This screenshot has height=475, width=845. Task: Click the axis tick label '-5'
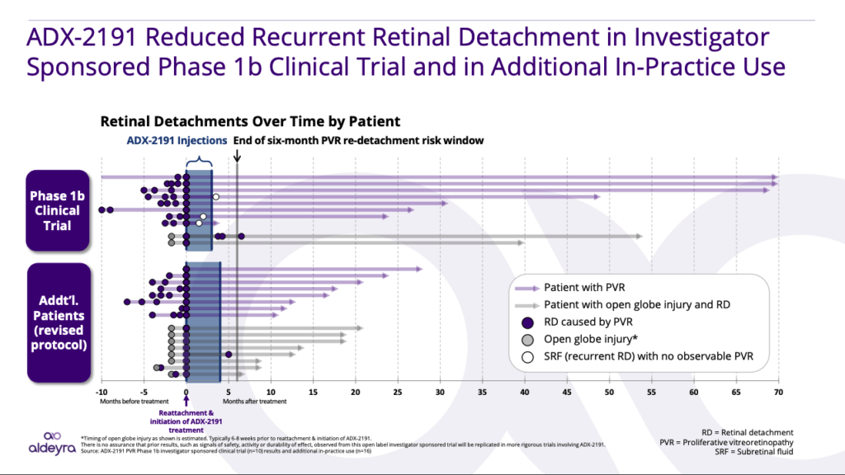[x=144, y=392]
